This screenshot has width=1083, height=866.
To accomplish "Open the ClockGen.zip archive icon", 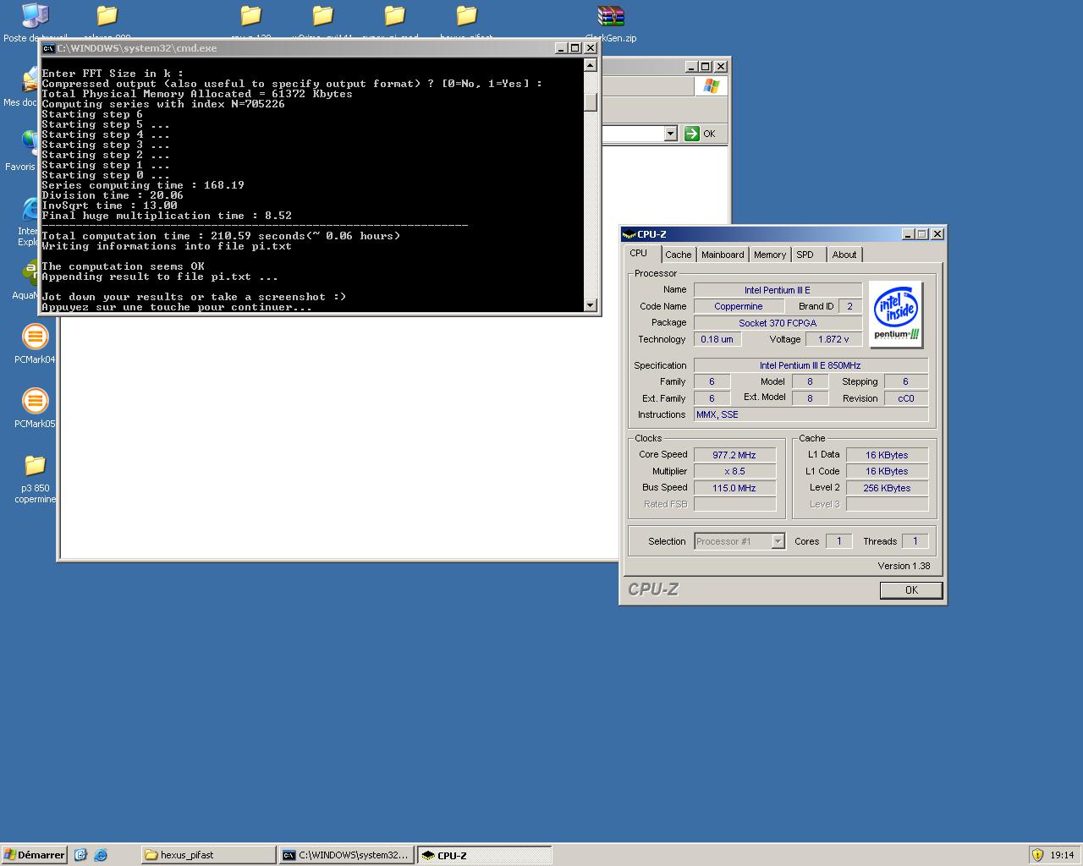I will pyautogui.click(x=610, y=17).
